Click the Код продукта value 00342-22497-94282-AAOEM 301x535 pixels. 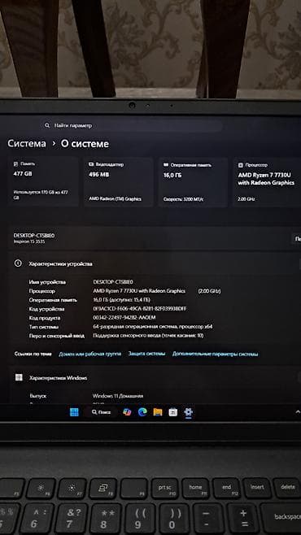pyautogui.click(x=124, y=318)
